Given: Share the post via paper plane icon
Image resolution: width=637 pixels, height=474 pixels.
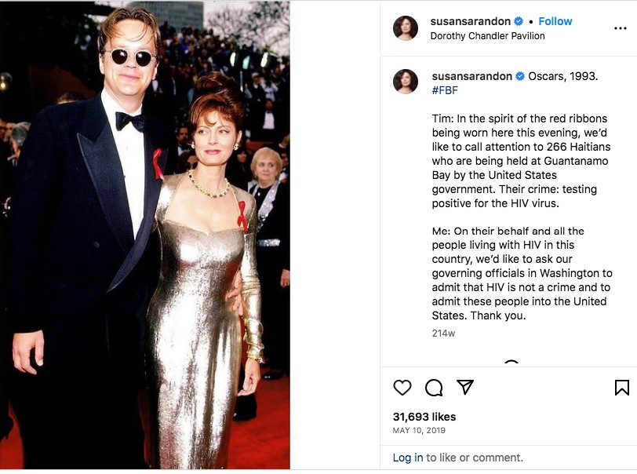Looking at the screenshot, I should (465, 387).
